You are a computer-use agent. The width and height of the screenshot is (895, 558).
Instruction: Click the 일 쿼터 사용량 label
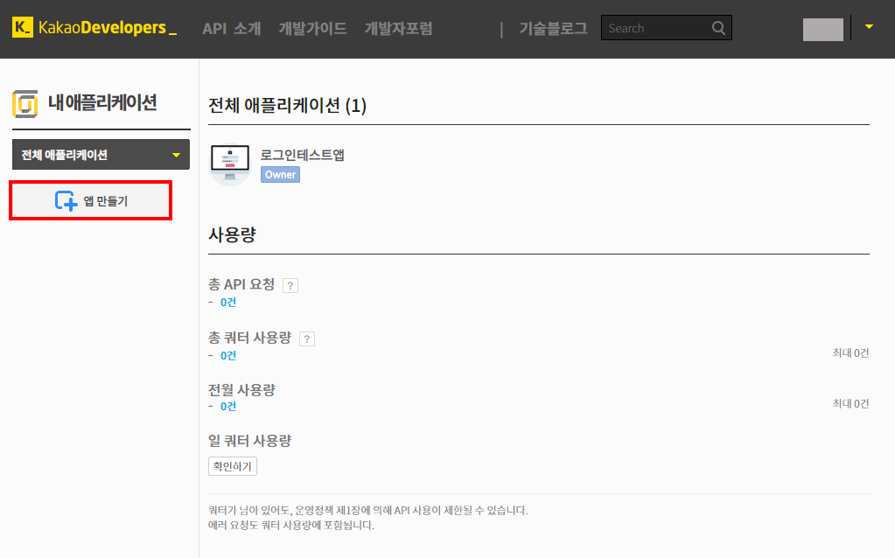pyautogui.click(x=250, y=441)
